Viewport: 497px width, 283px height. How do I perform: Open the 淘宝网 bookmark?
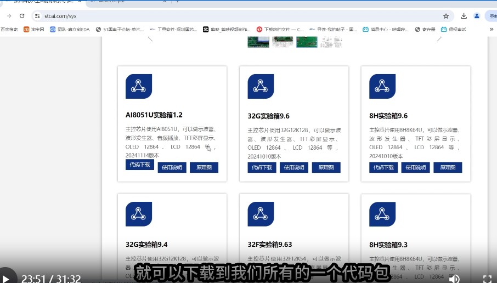click(34, 30)
